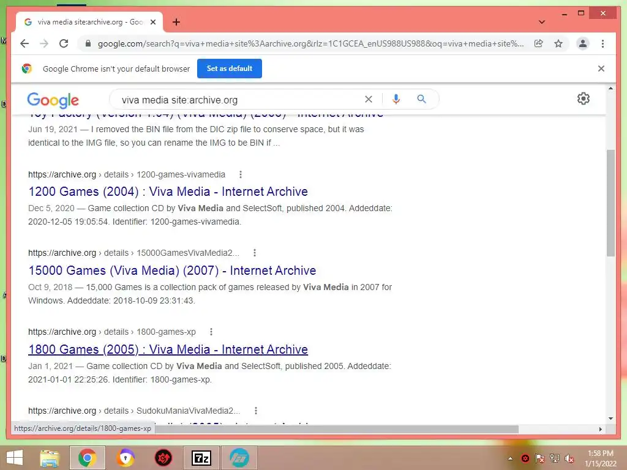Reload the current page

coord(64,43)
